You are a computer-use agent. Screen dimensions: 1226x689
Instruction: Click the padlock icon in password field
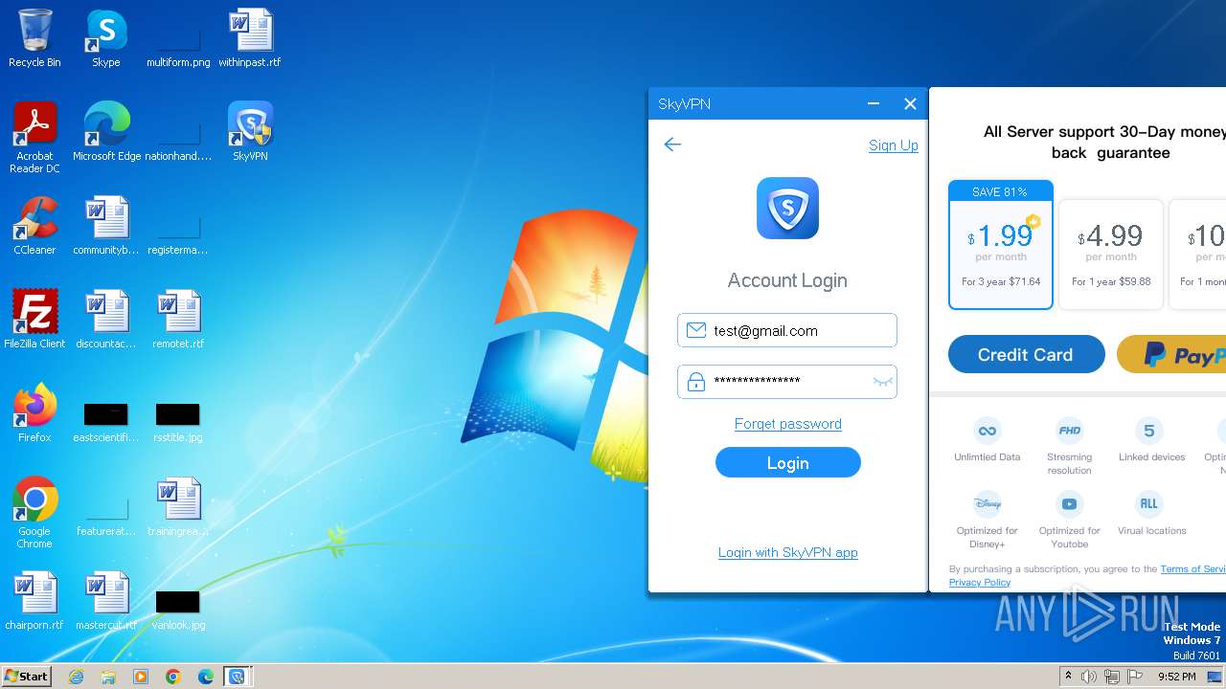point(696,381)
